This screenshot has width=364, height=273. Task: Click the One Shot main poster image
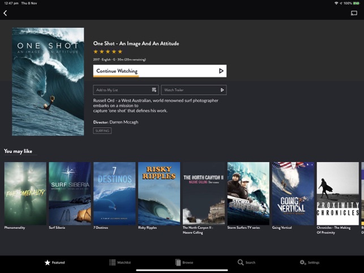click(48, 82)
